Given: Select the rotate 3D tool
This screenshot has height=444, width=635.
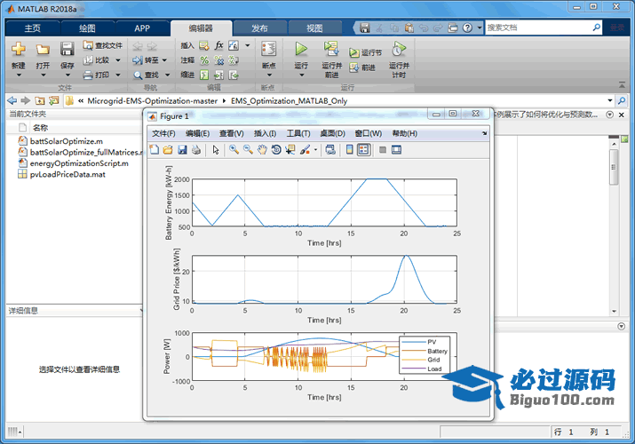Looking at the screenshot, I should [276, 150].
